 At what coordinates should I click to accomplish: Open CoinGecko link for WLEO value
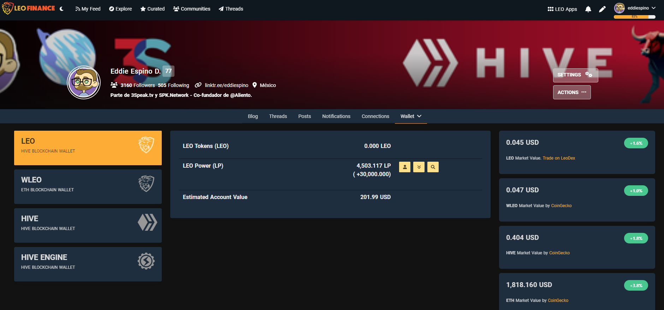coord(561,206)
